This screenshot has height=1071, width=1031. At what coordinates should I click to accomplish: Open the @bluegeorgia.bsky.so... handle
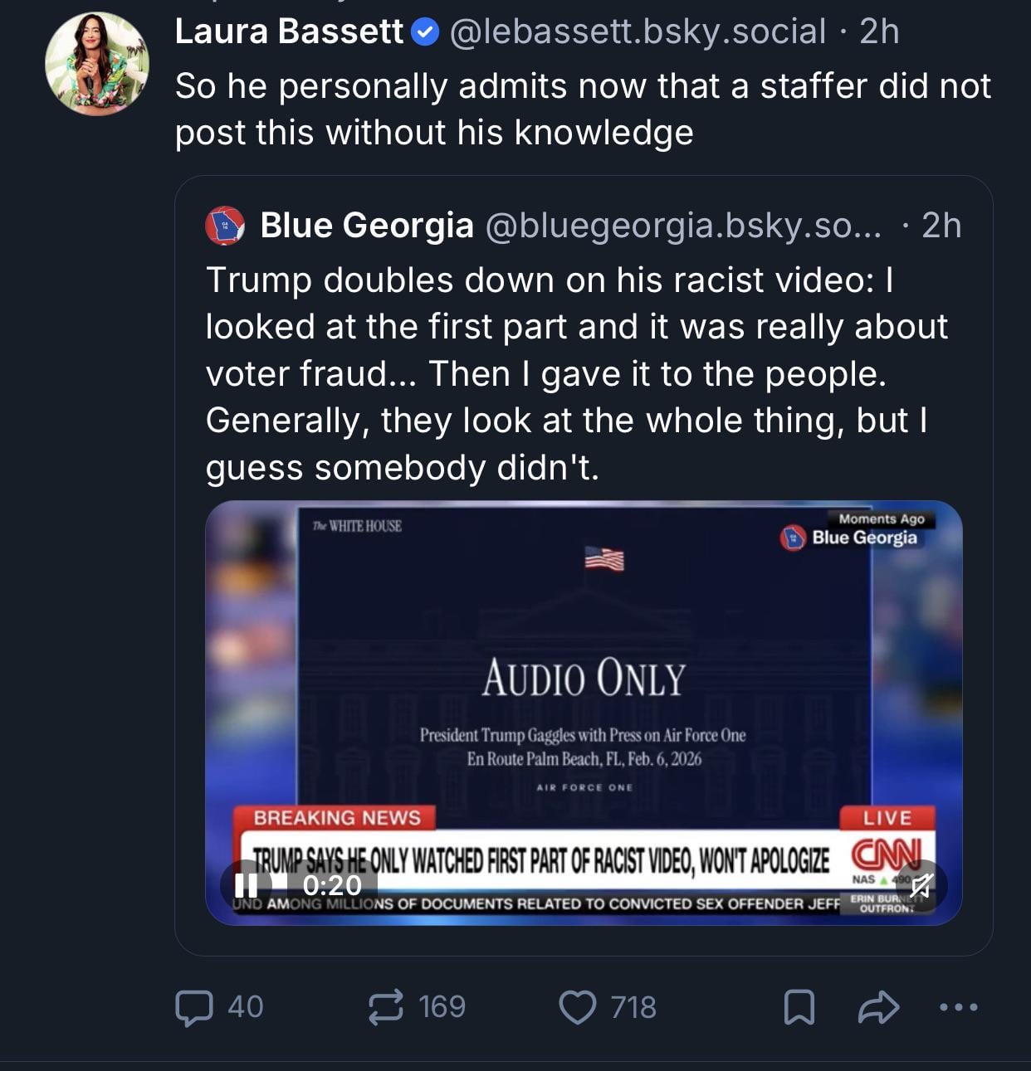pyautogui.click(x=683, y=226)
